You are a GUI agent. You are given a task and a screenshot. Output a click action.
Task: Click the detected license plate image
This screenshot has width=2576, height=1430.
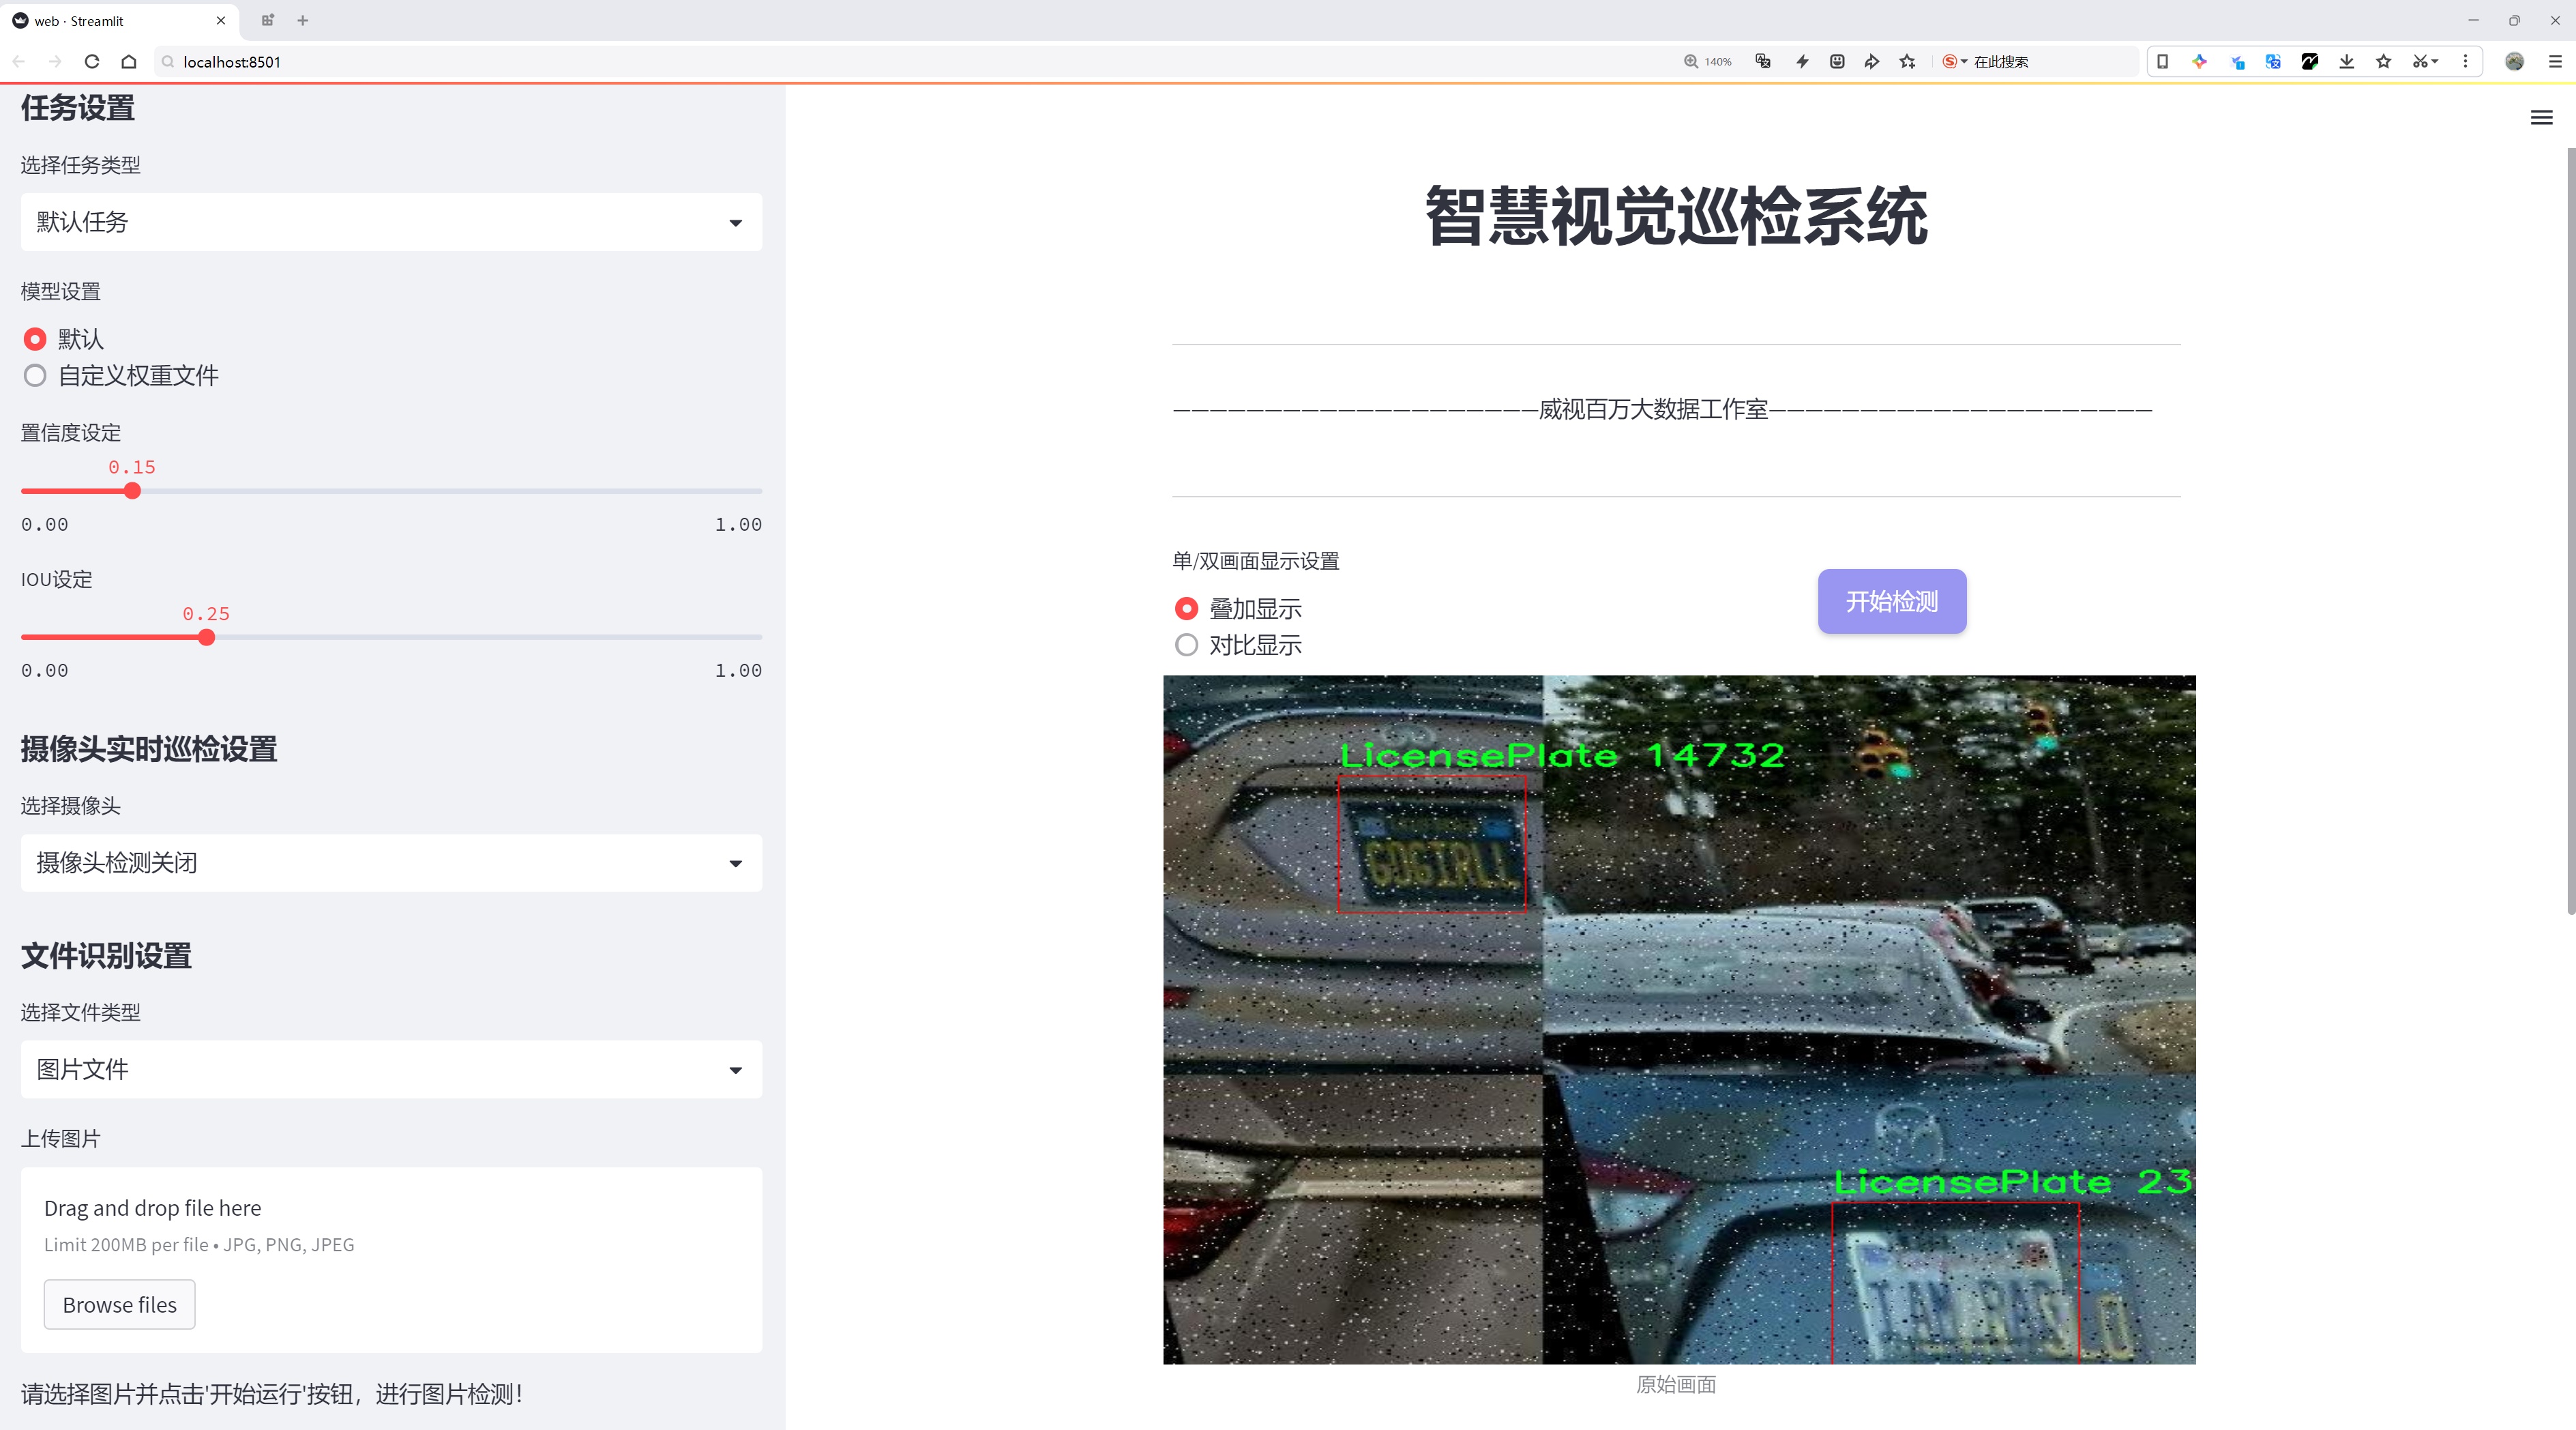[1679, 1020]
